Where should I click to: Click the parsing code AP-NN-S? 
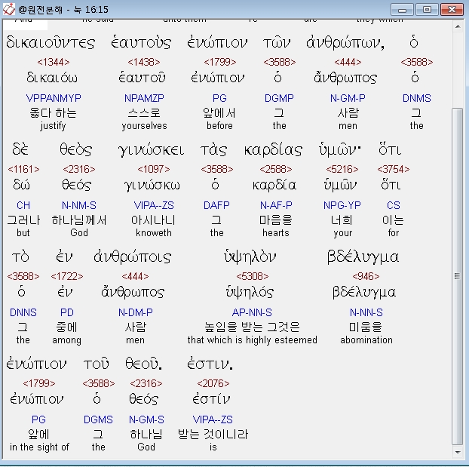coord(252,312)
